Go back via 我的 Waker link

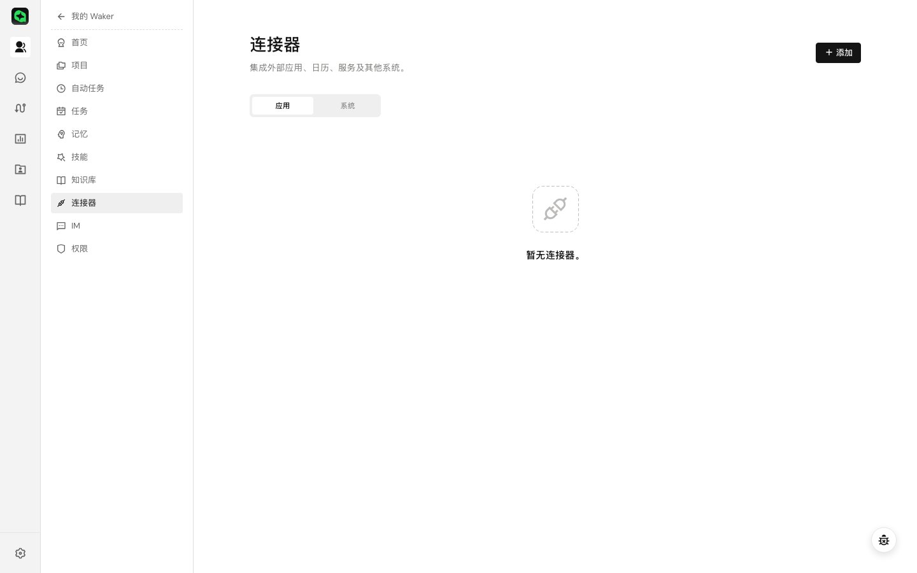point(92,17)
